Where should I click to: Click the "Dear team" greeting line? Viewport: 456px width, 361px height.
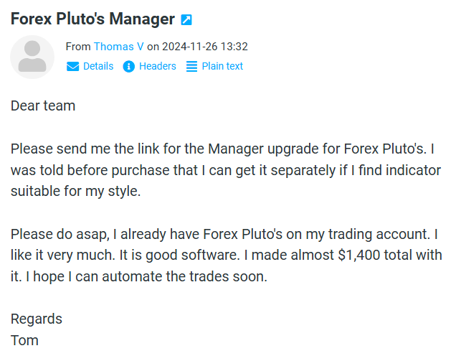(43, 106)
